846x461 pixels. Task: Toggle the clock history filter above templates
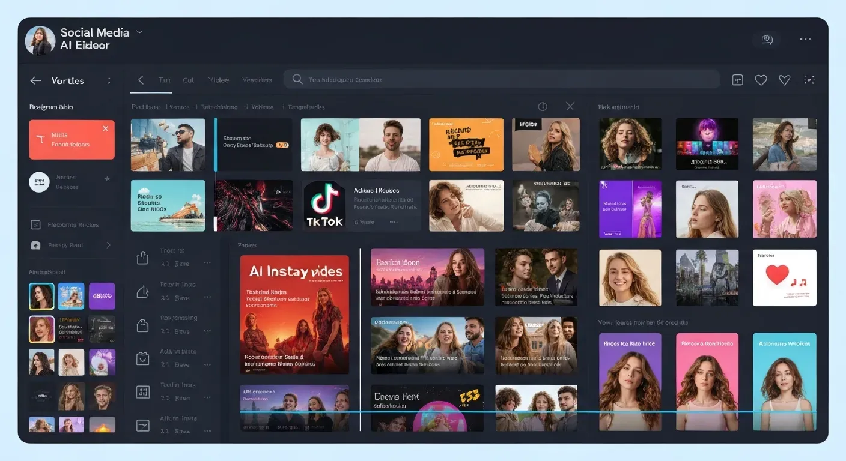[x=542, y=106]
